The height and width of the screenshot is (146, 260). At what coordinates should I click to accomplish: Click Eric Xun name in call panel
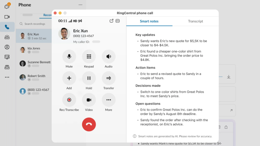[80, 31]
